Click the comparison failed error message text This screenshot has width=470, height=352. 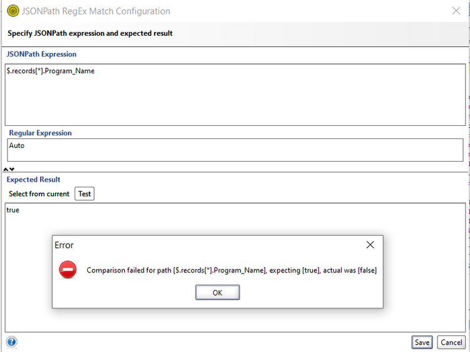[x=231, y=270]
